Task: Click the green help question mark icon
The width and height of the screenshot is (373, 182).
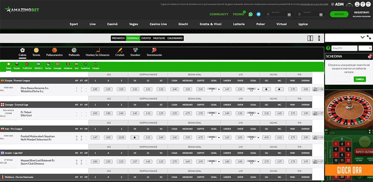Action: pos(328,48)
